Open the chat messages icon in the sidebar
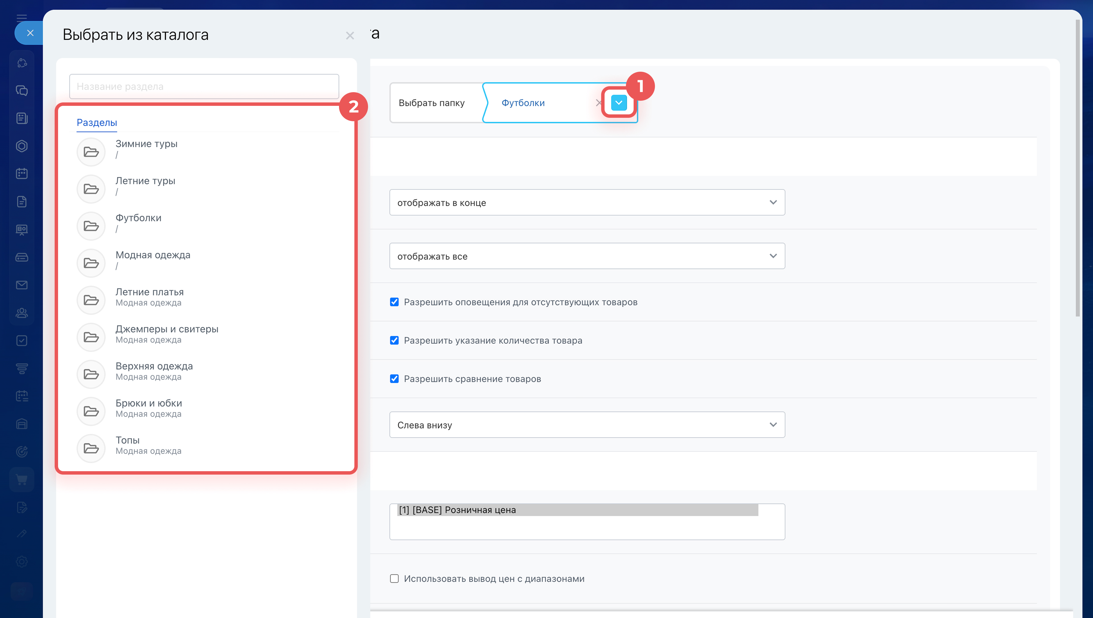The width and height of the screenshot is (1093, 618). click(22, 90)
